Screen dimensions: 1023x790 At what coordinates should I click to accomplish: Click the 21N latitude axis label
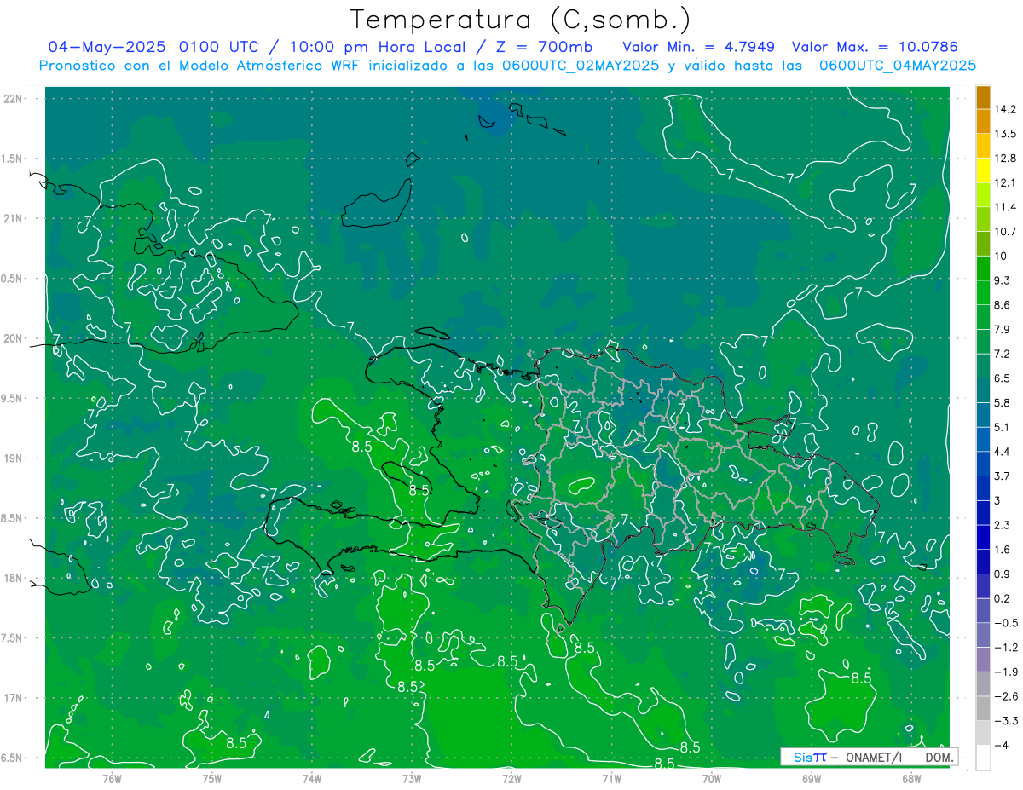coord(12,219)
